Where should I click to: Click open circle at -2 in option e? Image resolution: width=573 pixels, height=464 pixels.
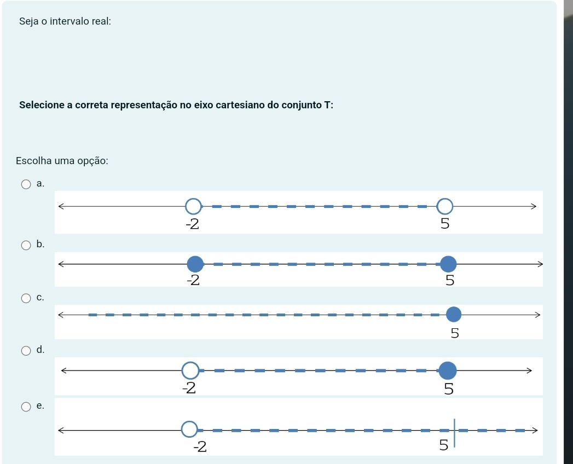pyautogui.click(x=189, y=430)
